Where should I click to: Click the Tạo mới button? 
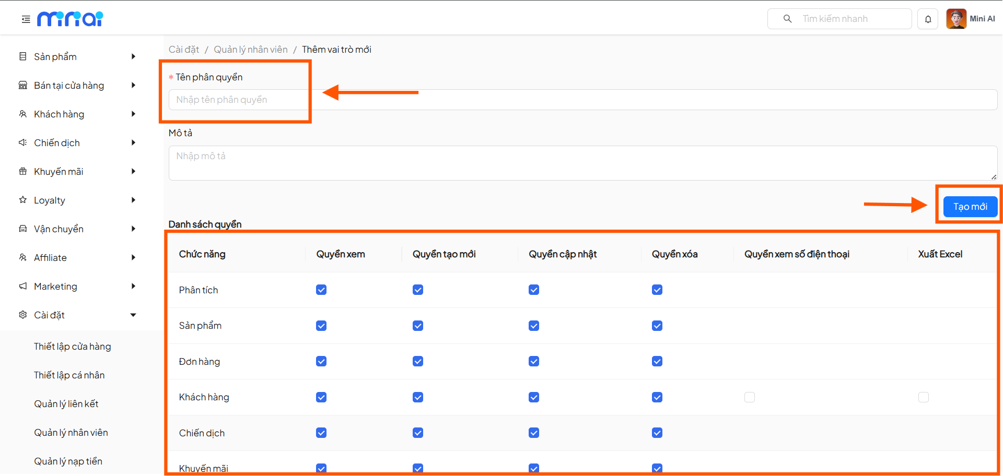970,207
